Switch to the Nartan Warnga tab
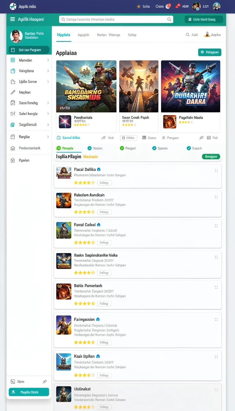 click(x=108, y=35)
